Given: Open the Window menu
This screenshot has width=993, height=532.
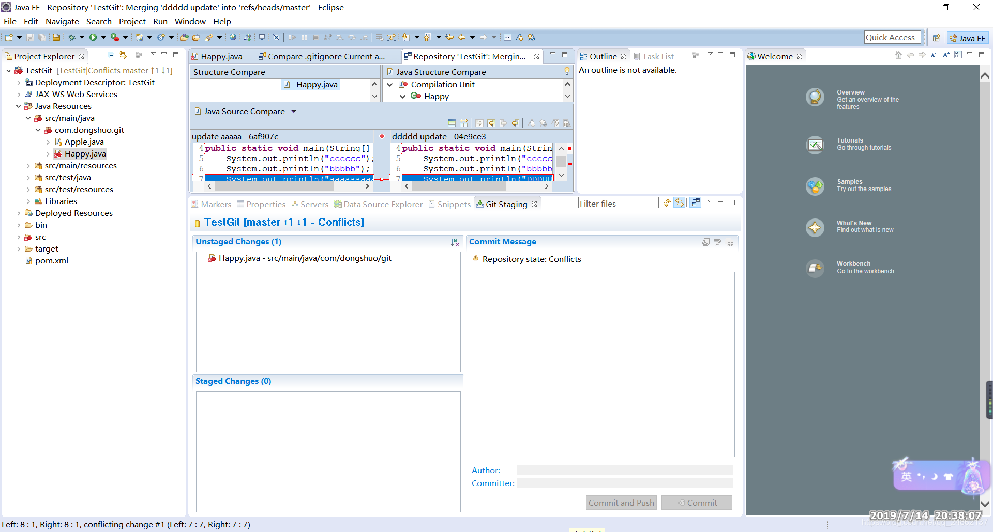Looking at the screenshot, I should [190, 21].
